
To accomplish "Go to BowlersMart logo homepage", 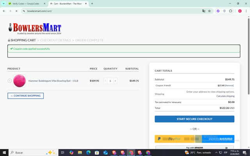I will (35, 28).
